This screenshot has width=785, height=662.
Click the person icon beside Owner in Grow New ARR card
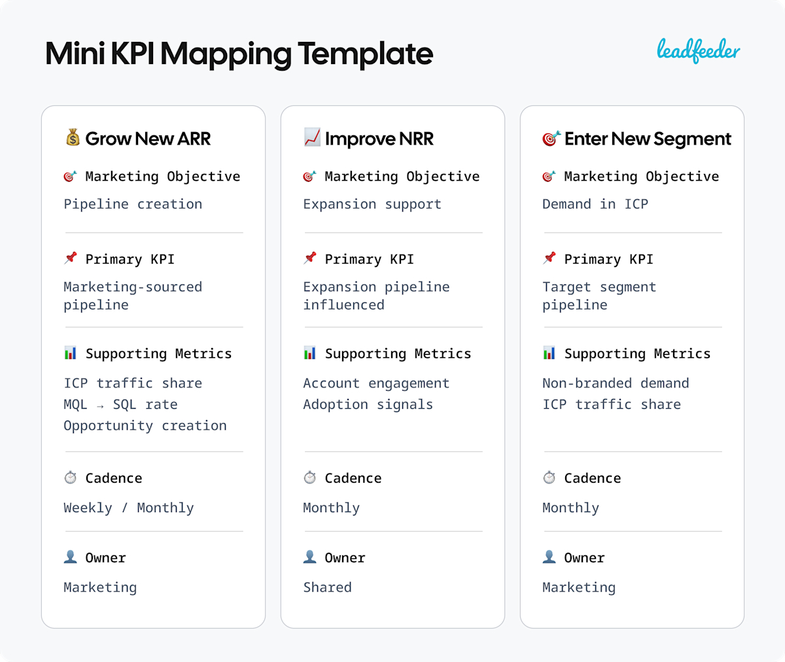[71, 557]
